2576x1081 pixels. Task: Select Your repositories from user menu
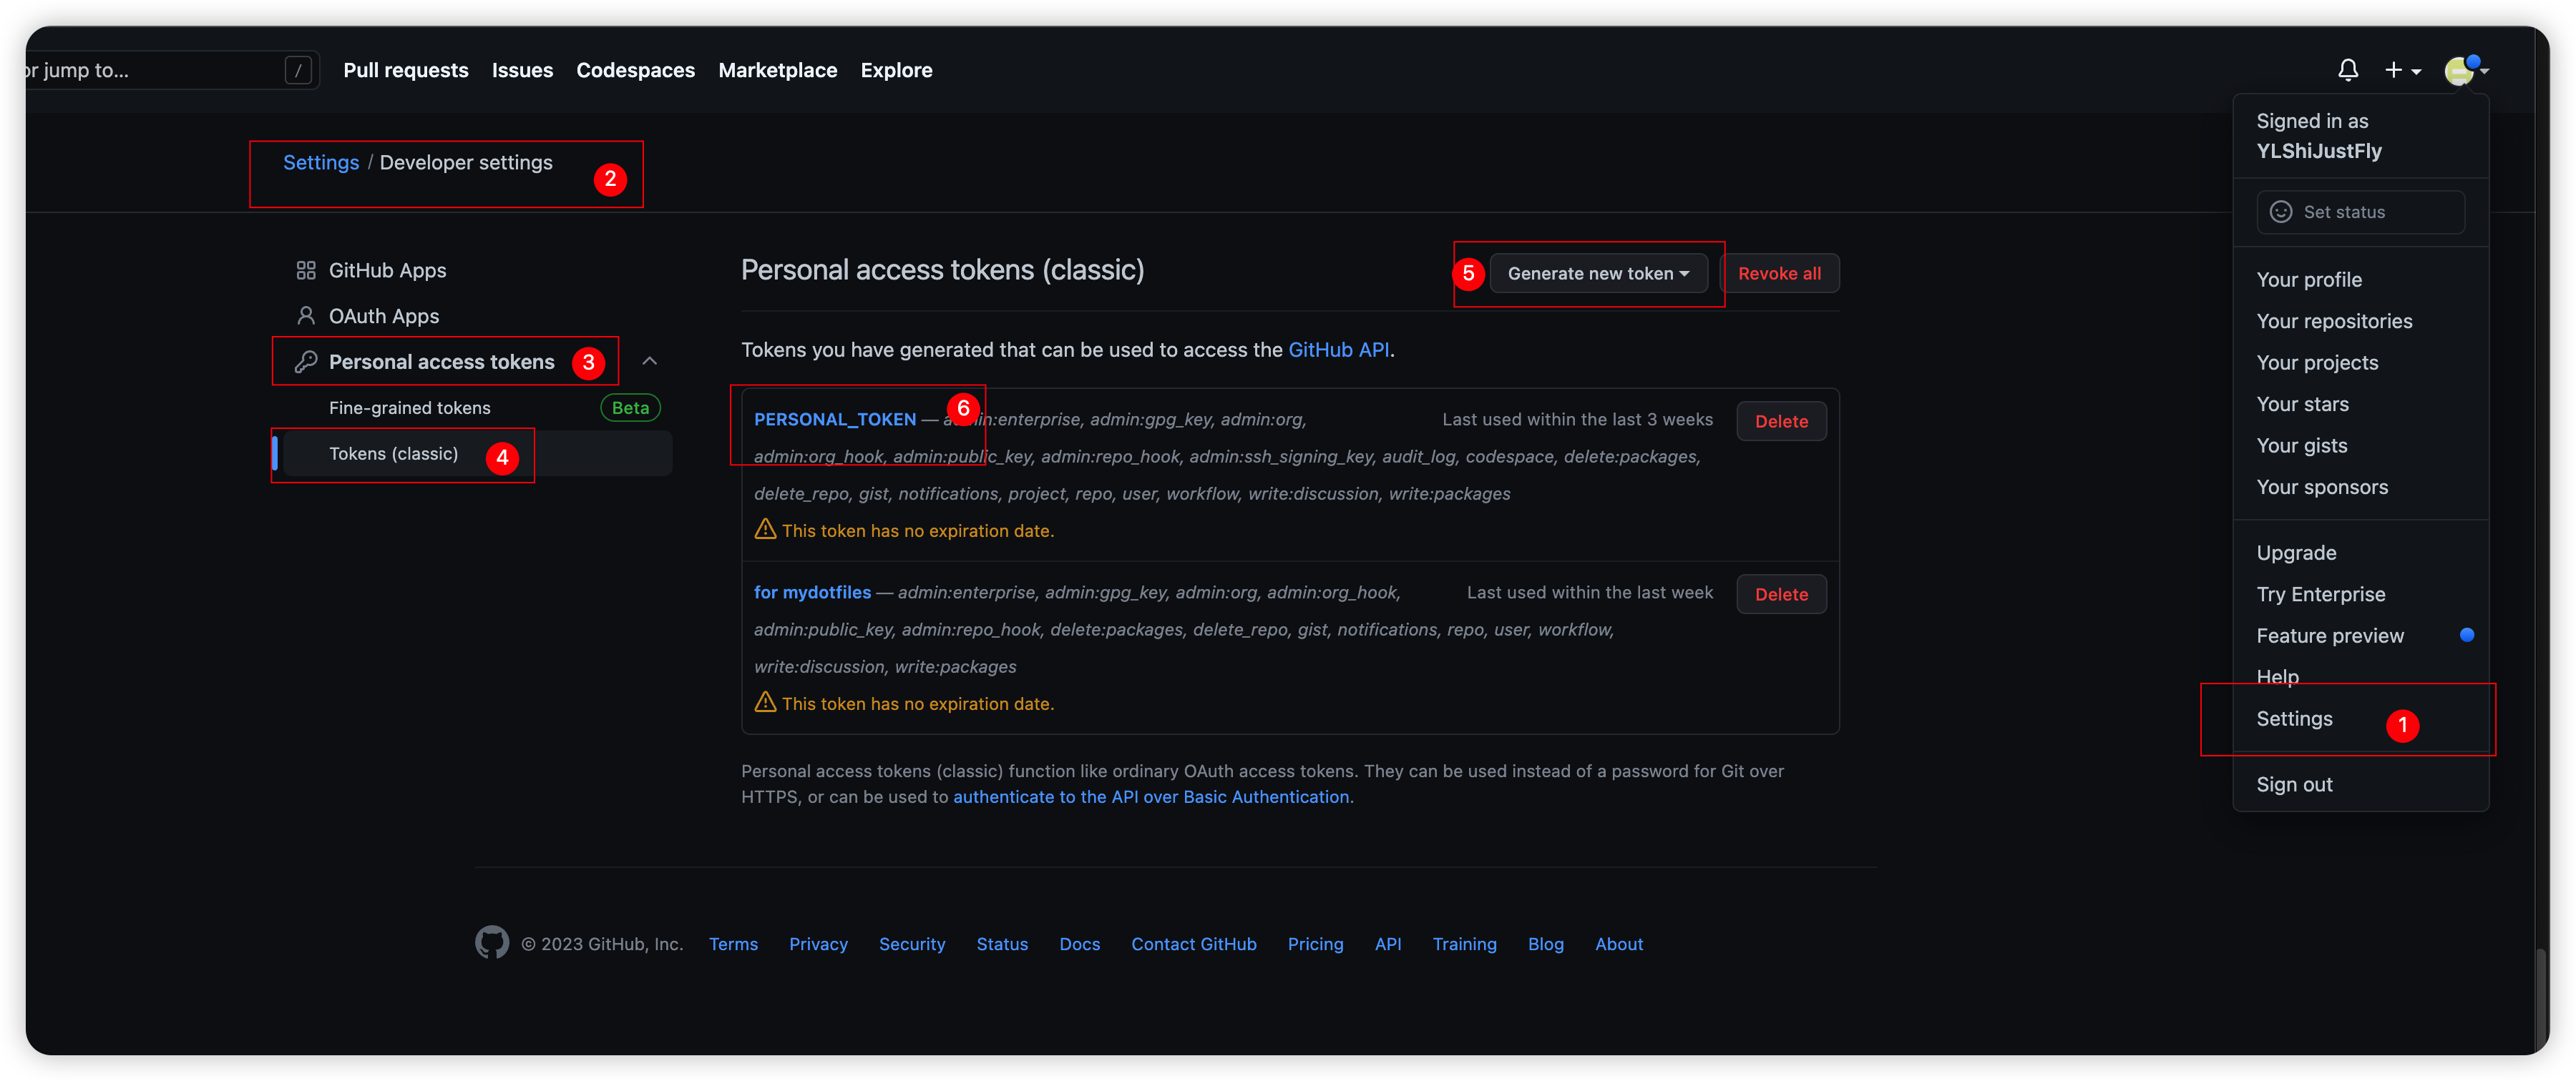pos(2333,321)
